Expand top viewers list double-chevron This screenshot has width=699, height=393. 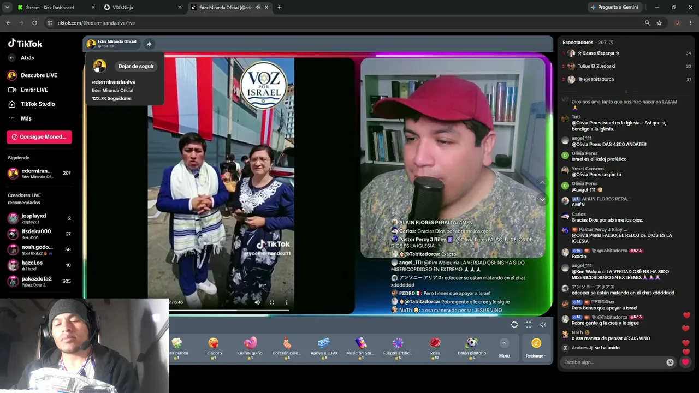point(626,92)
